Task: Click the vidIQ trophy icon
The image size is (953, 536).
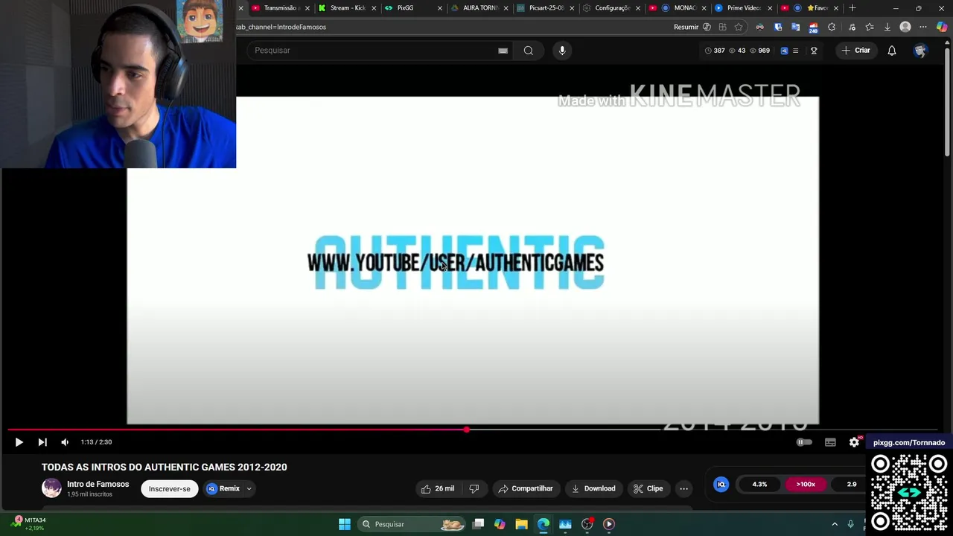Action: 814,51
